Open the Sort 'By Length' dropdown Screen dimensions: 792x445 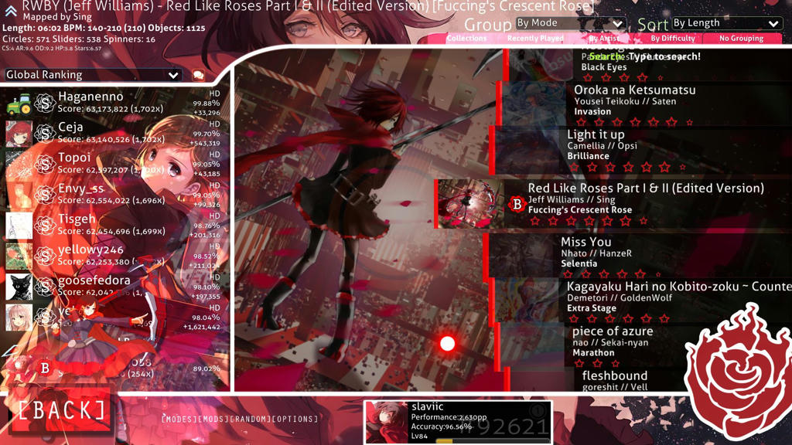727,23
